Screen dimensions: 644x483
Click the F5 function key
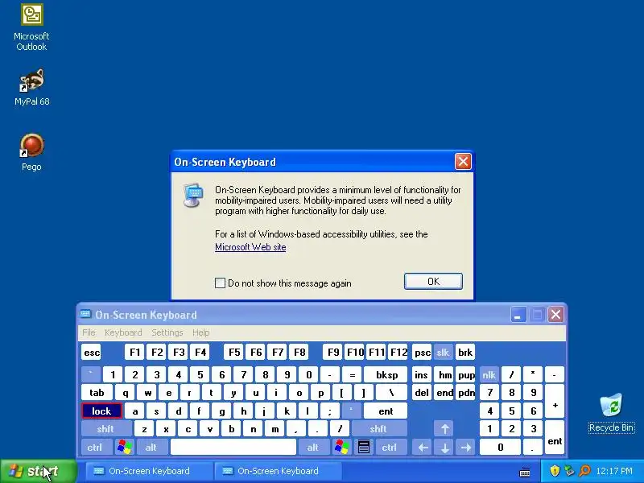coord(234,352)
